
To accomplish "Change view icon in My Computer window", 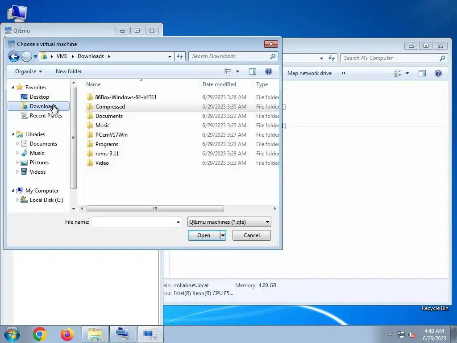I will click(398, 73).
